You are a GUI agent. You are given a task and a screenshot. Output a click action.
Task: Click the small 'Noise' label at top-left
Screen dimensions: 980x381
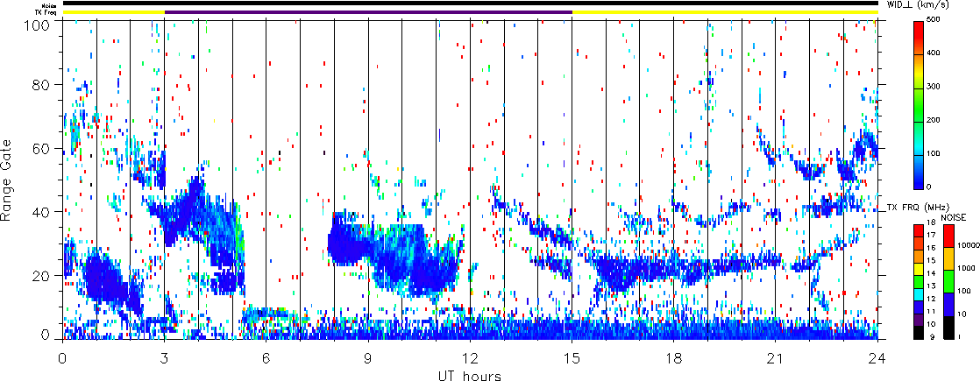click(x=51, y=5)
